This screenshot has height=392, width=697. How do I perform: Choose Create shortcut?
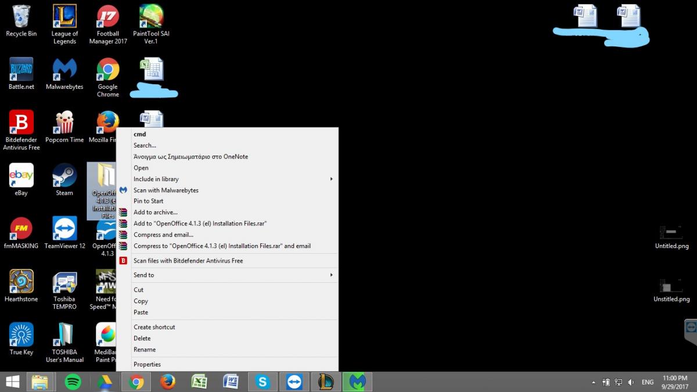(227, 327)
